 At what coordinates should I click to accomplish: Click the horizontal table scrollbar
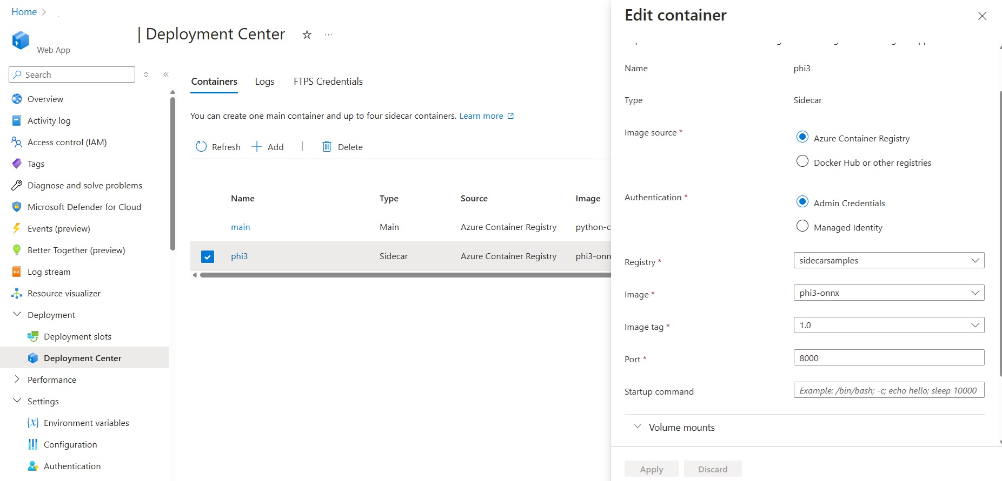pos(404,275)
